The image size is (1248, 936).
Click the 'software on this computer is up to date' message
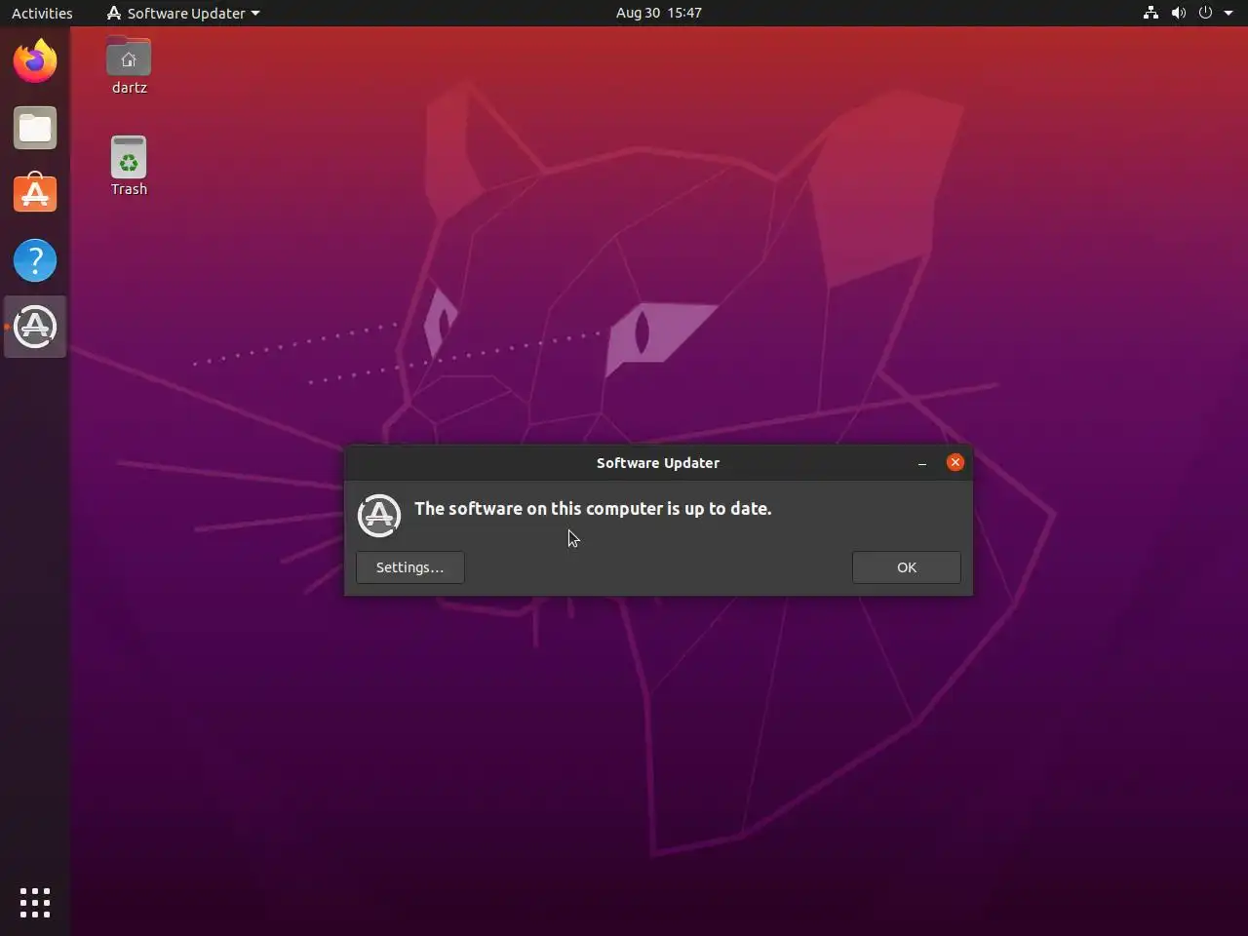593,509
